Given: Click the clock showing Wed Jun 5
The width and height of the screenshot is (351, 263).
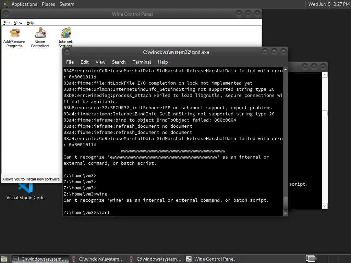Looking at the screenshot, I should (329, 4).
